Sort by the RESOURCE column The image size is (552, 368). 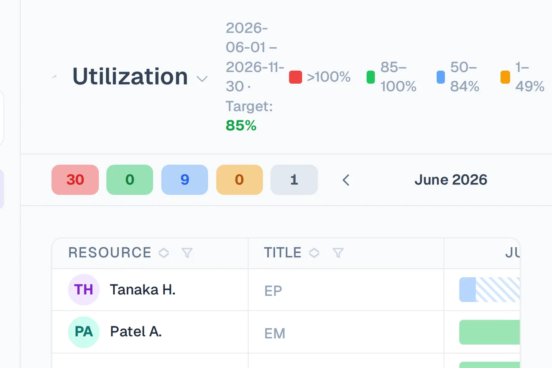164,253
